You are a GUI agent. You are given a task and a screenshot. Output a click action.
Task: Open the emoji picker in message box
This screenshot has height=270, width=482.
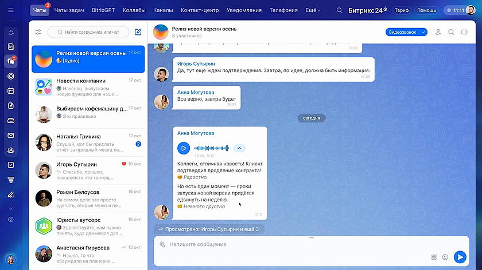point(445,257)
